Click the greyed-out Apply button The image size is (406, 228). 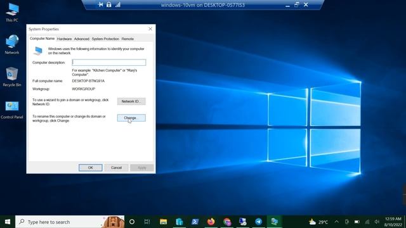tap(142, 167)
